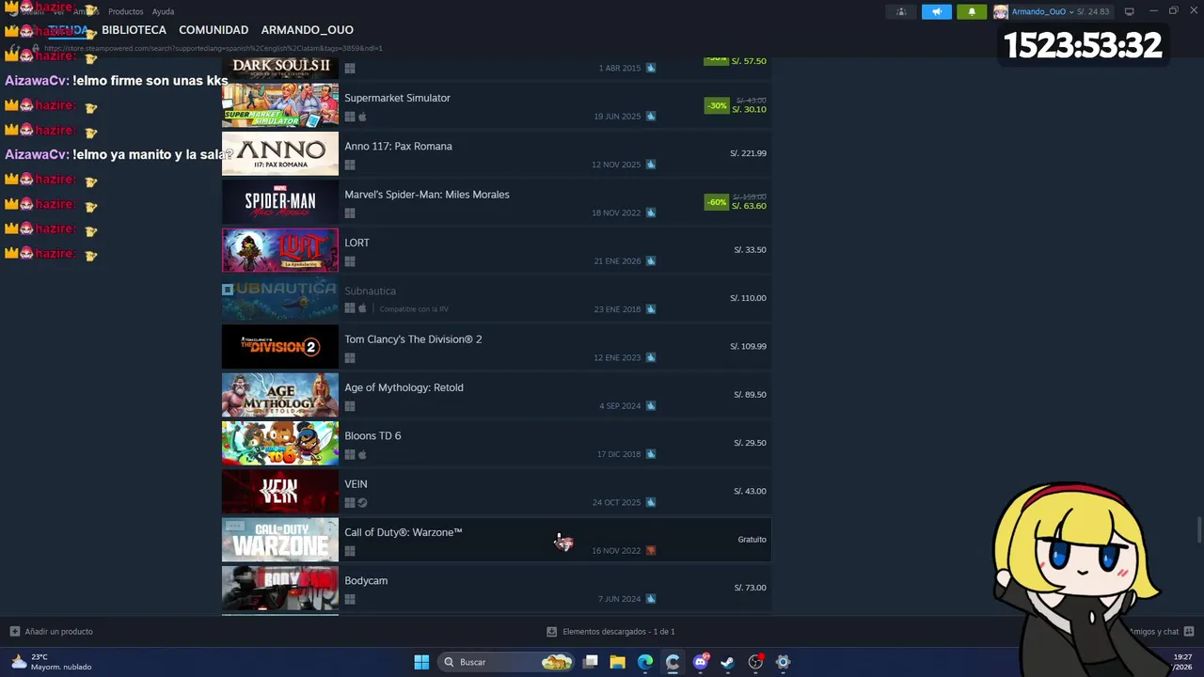Click the Apple platform icon under Bloons TD 6
The image size is (1204, 677).
[x=362, y=454]
